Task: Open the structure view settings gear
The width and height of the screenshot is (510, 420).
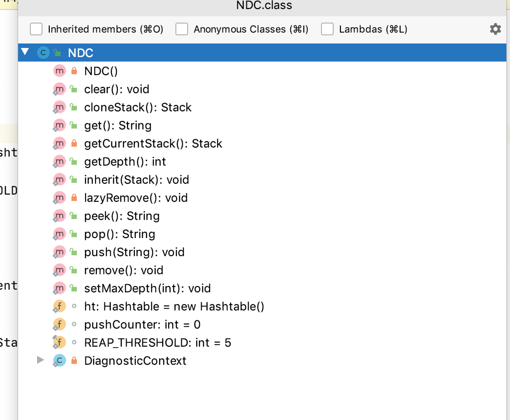Action: pos(496,29)
